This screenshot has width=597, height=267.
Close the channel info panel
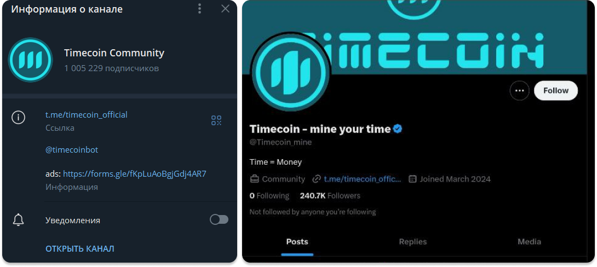[x=225, y=9]
